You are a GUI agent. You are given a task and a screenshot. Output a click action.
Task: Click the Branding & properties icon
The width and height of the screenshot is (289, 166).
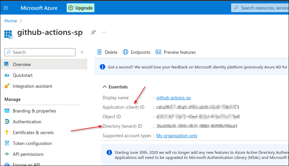[x=7, y=111]
